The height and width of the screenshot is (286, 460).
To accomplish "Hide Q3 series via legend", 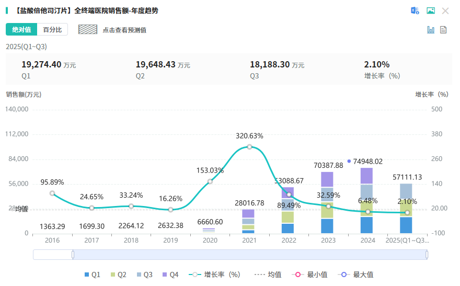I will [144, 274].
